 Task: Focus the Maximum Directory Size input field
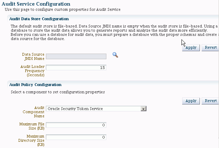pos(76,137)
